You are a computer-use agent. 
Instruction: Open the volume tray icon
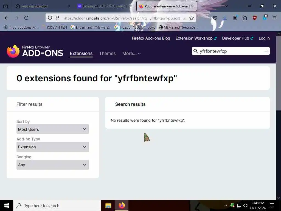(x=245, y=206)
